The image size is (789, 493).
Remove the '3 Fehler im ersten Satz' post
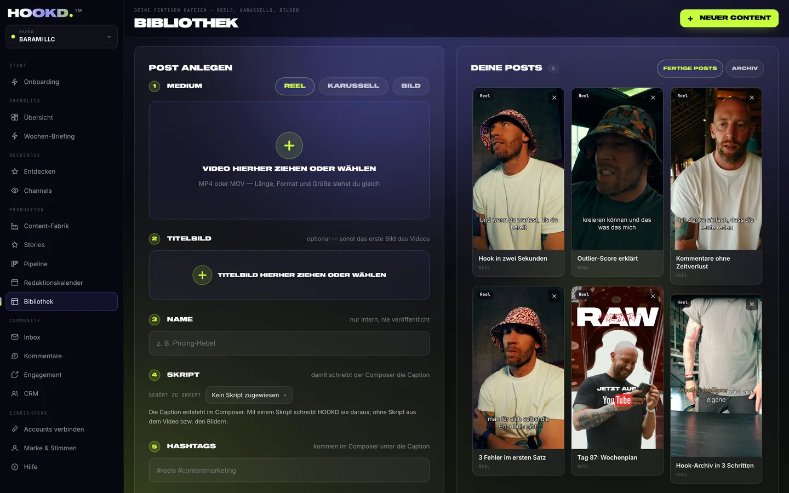point(554,296)
